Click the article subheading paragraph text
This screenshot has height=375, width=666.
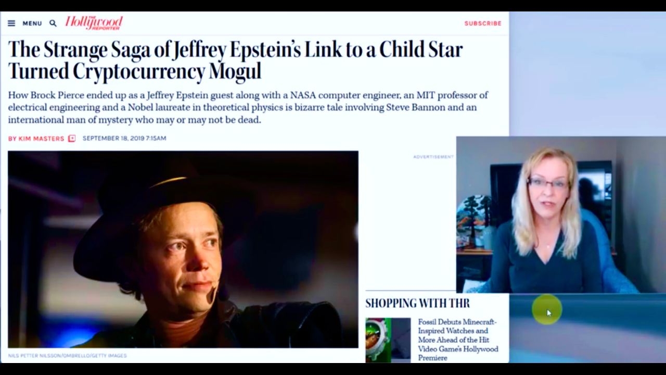click(x=248, y=107)
